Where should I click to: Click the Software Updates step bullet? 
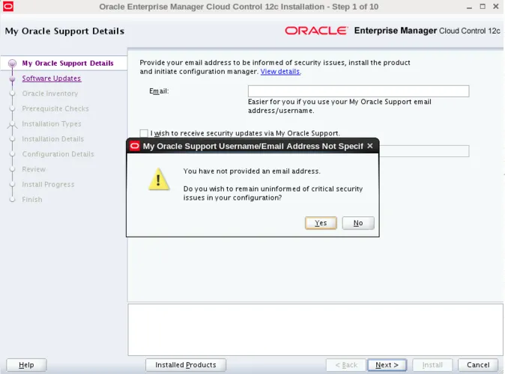(x=12, y=79)
